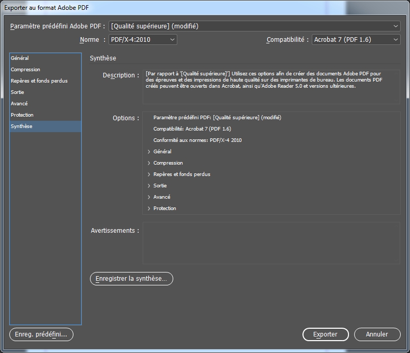Open the Protection category in left list
This screenshot has width=410, height=353.
[45, 115]
